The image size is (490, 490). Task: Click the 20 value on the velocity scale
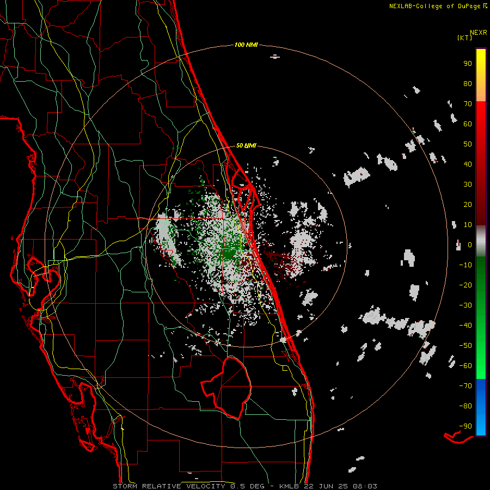click(x=468, y=205)
